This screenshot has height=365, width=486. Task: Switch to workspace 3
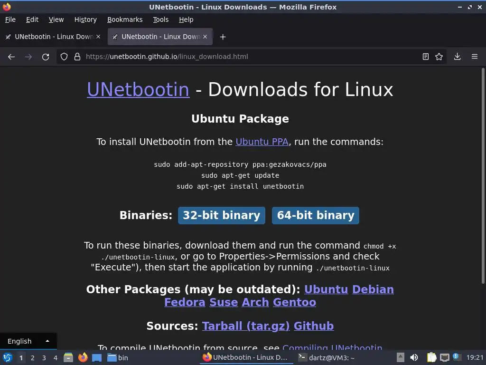tap(44, 358)
